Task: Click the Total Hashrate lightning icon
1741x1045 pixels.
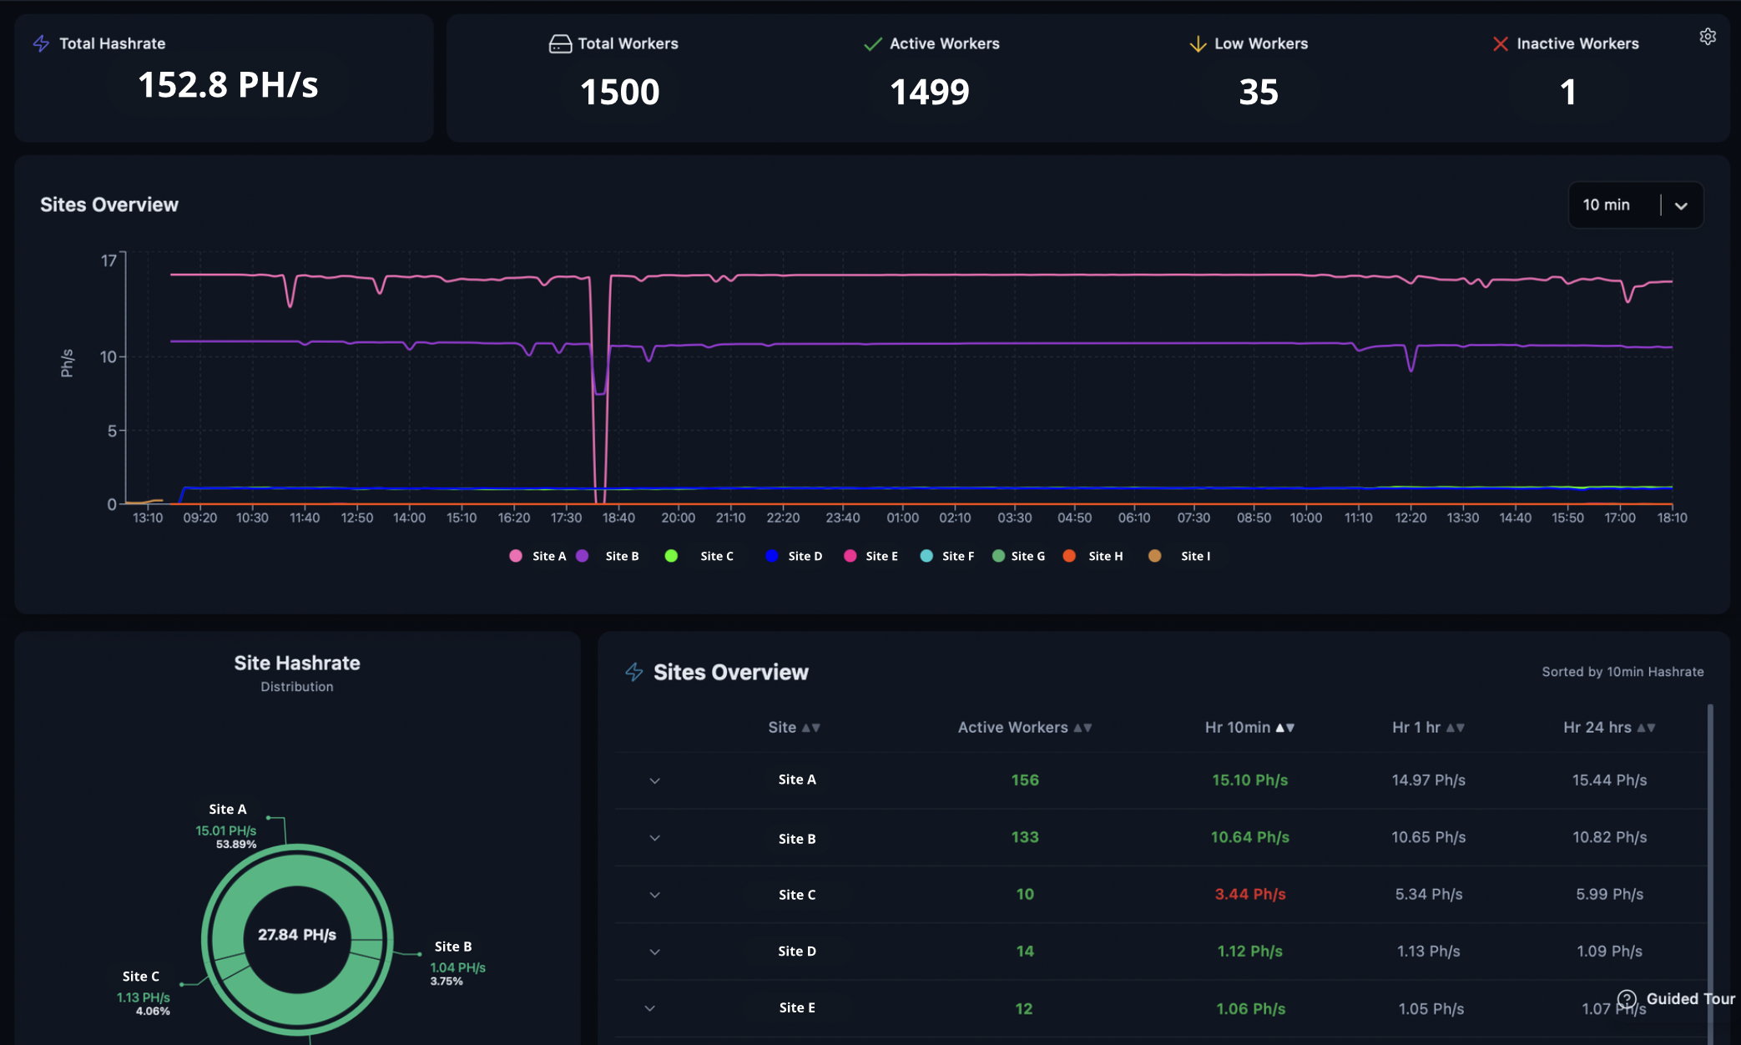Action: pyautogui.click(x=41, y=43)
